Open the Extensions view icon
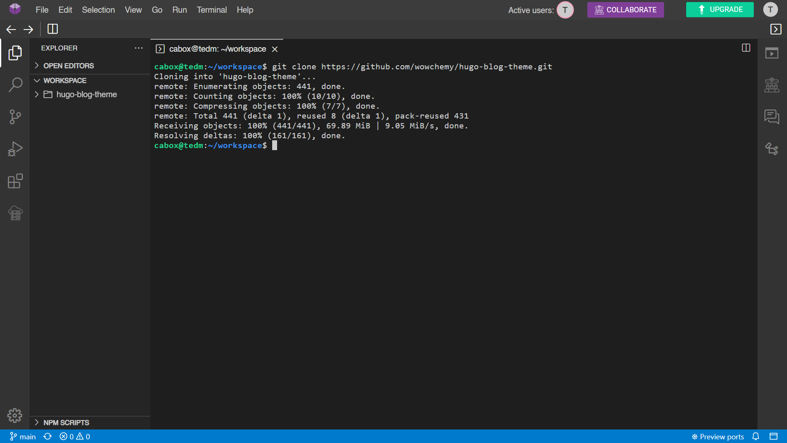This screenshot has height=443, width=787. [15, 181]
